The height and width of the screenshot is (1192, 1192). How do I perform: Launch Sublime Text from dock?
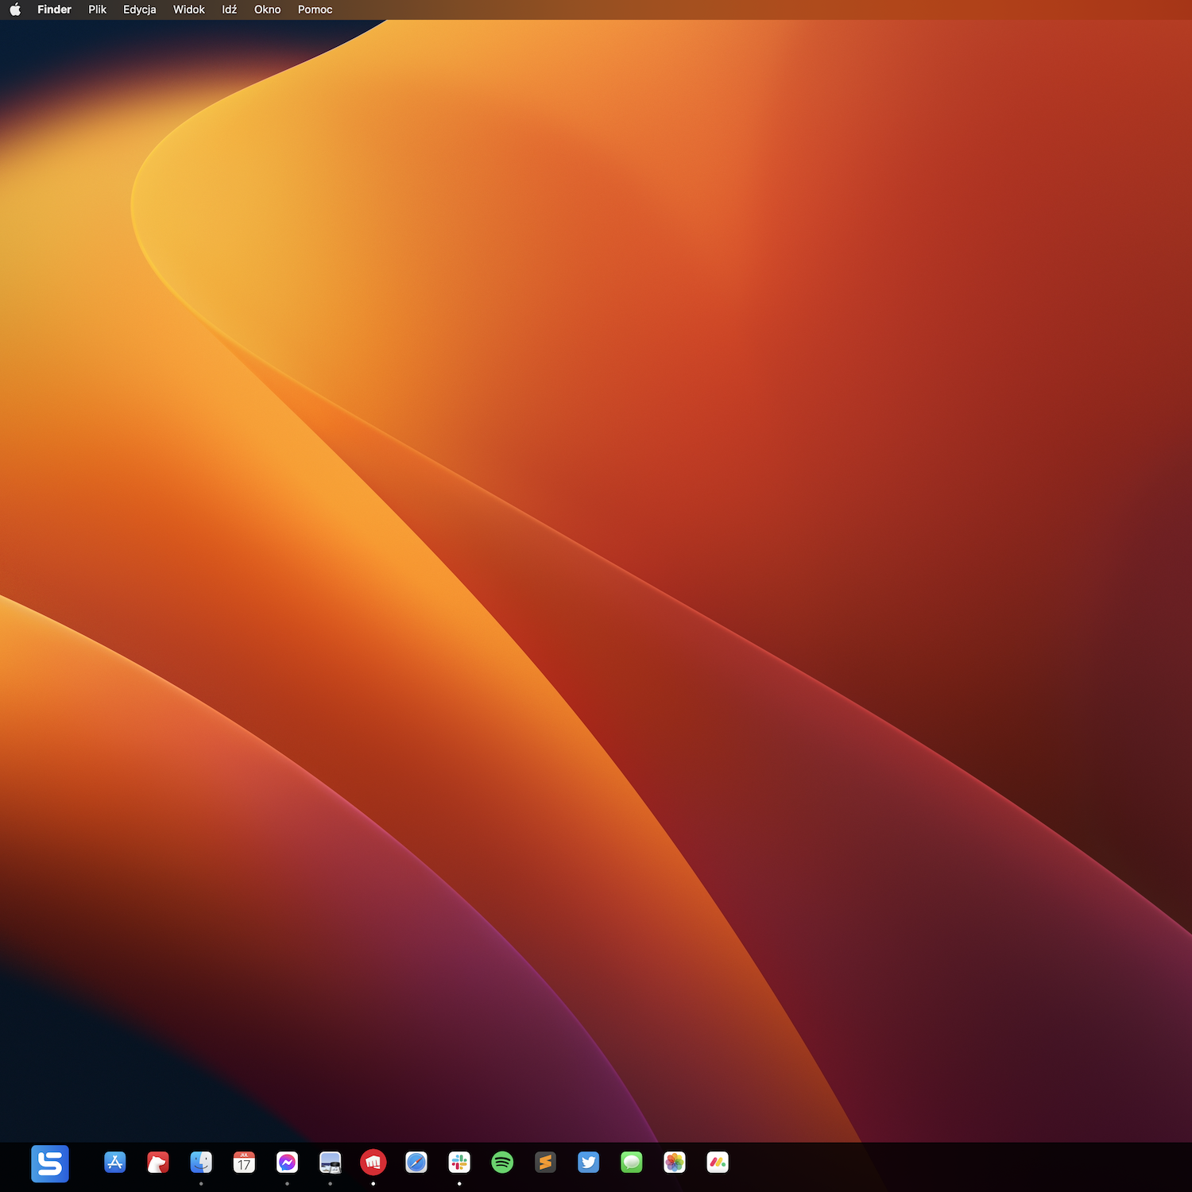coord(545,1163)
